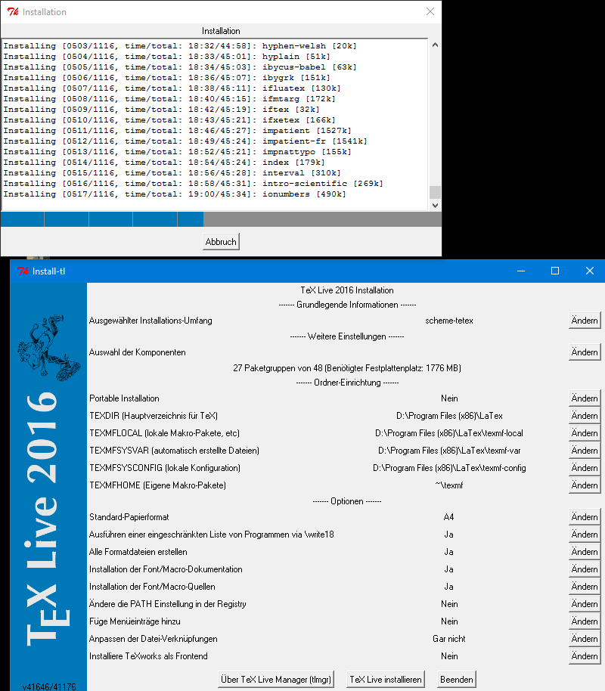Screen dimensions: 605x691
Task: Change TEXMFSYSCONFIG directory
Action: pos(585,468)
